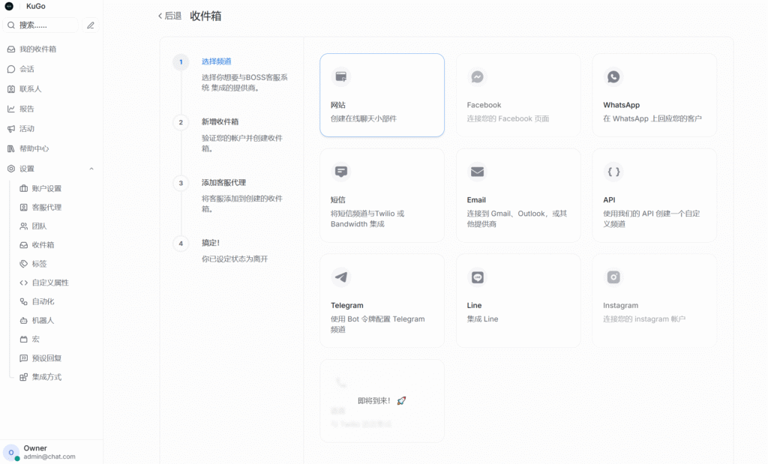Collapse the 设置 settings section chevron
The image size is (768, 464).
pyautogui.click(x=91, y=169)
